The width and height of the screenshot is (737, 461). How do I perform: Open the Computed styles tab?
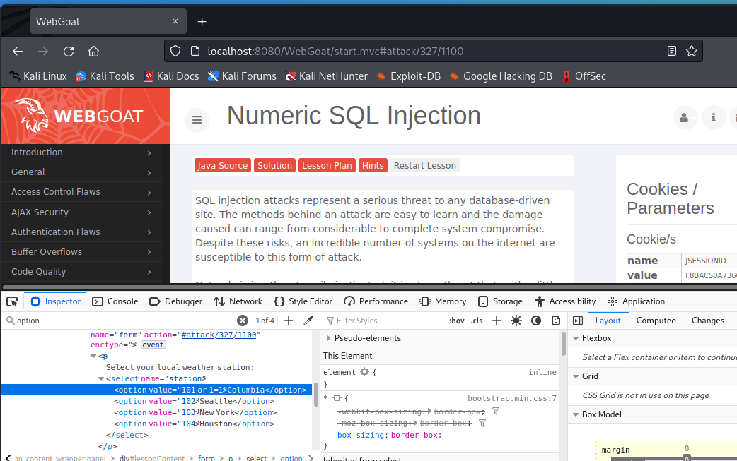[x=656, y=321]
